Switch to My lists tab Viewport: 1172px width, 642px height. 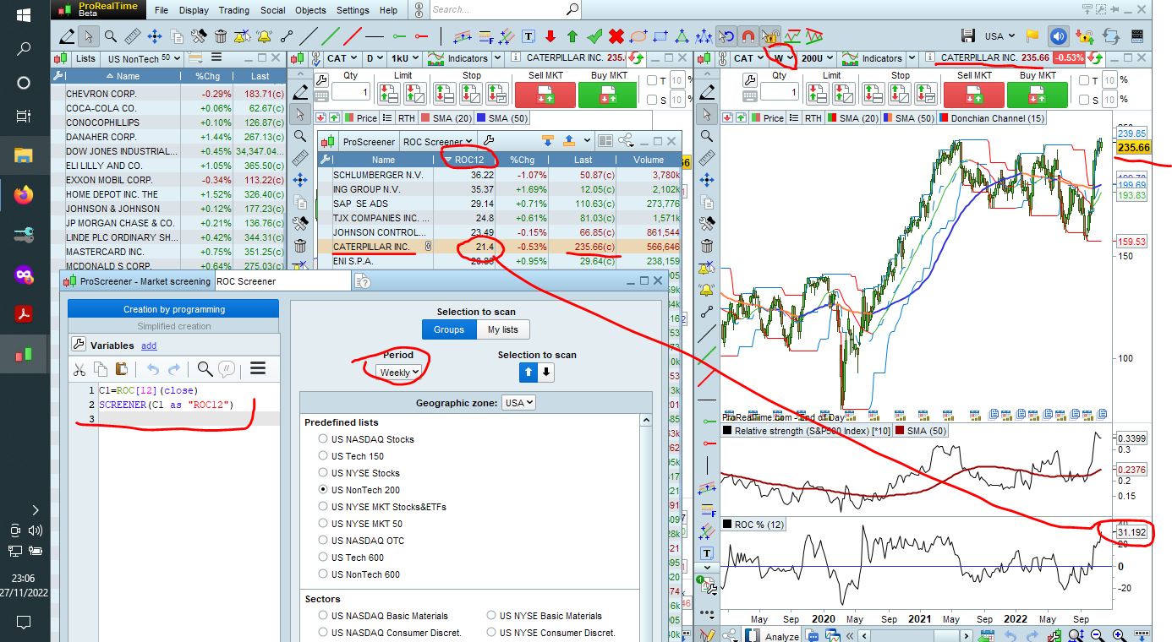[503, 329]
